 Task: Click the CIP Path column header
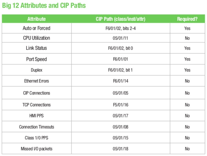[x=120, y=19]
